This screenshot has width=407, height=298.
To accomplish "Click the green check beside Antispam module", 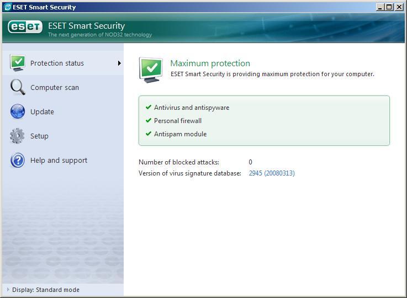I will pos(149,134).
